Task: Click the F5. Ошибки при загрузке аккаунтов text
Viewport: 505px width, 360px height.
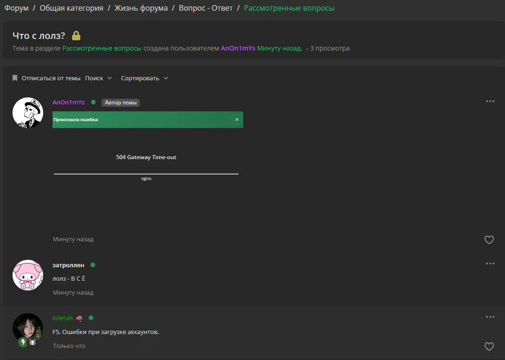Action: click(106, 332)
